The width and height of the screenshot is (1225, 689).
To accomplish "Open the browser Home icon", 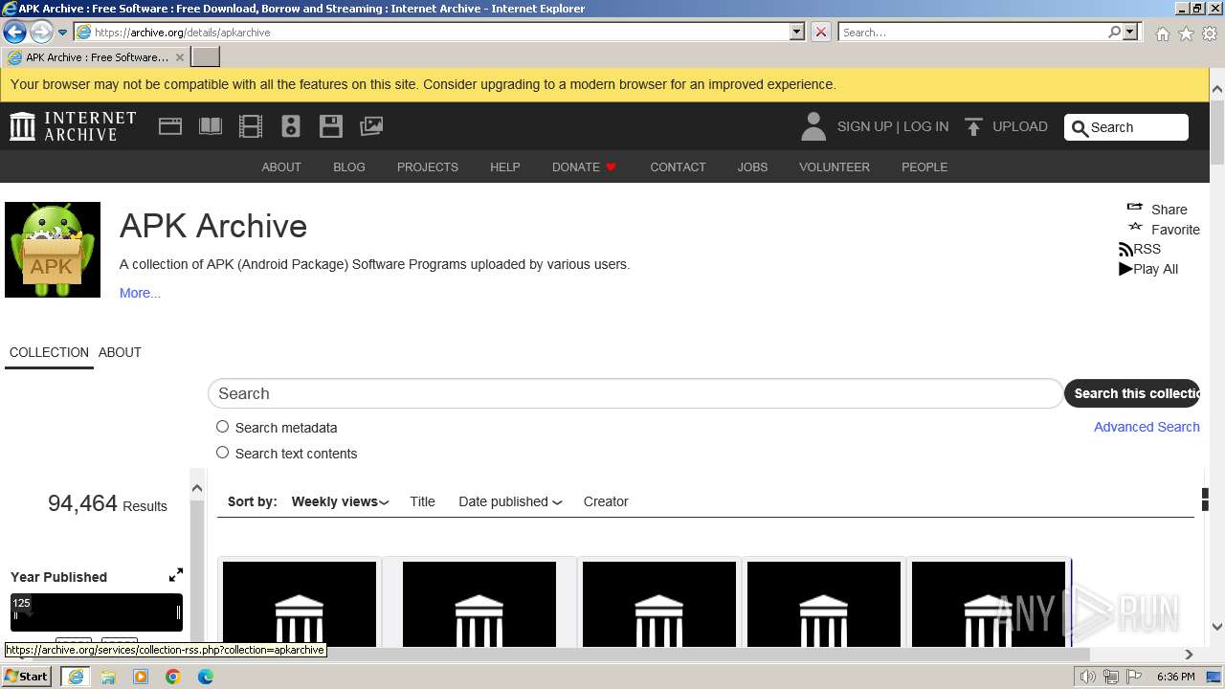I will [x=1162, y=33].
